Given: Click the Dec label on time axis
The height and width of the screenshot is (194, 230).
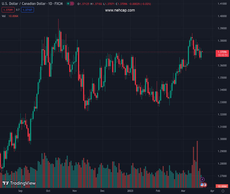Looking at the screenshot, I should coord(102,191).
